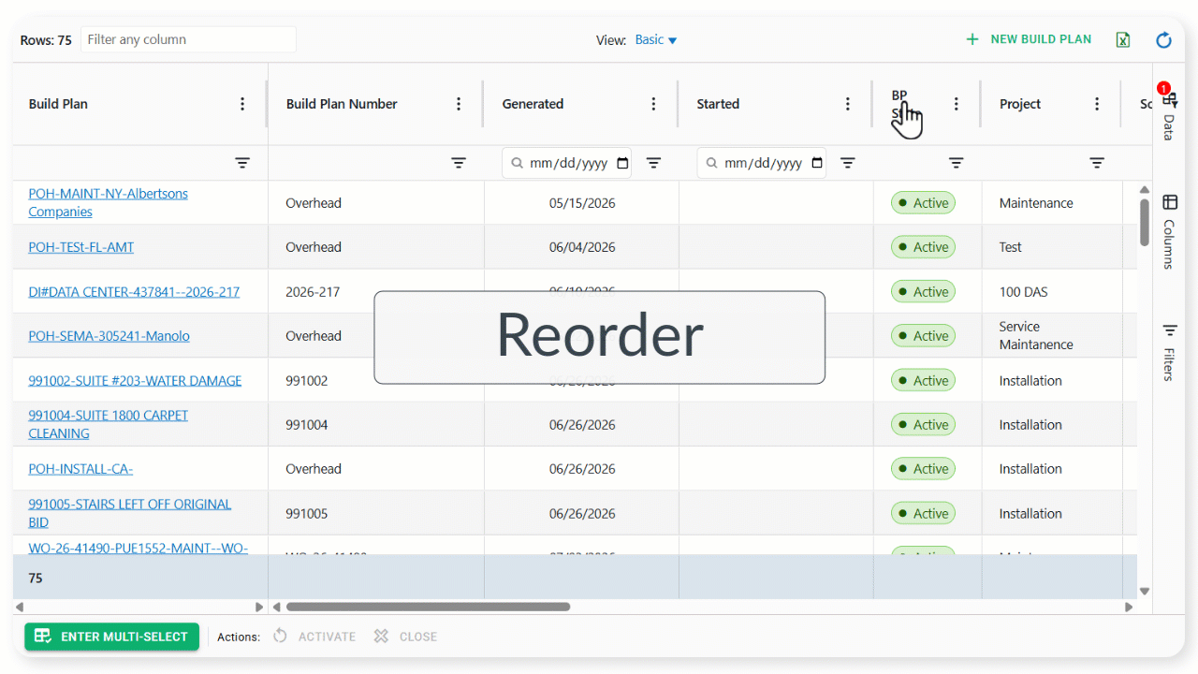Click NEW BUILD PLAN button
Screen dimensions: 1198x674
[1029, 39]
